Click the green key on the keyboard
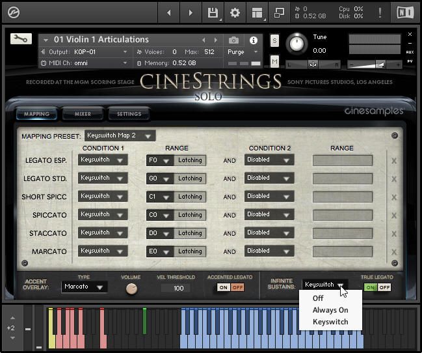Image resolution: width=422 pixels, height=353 pixels. coord(144,321)
